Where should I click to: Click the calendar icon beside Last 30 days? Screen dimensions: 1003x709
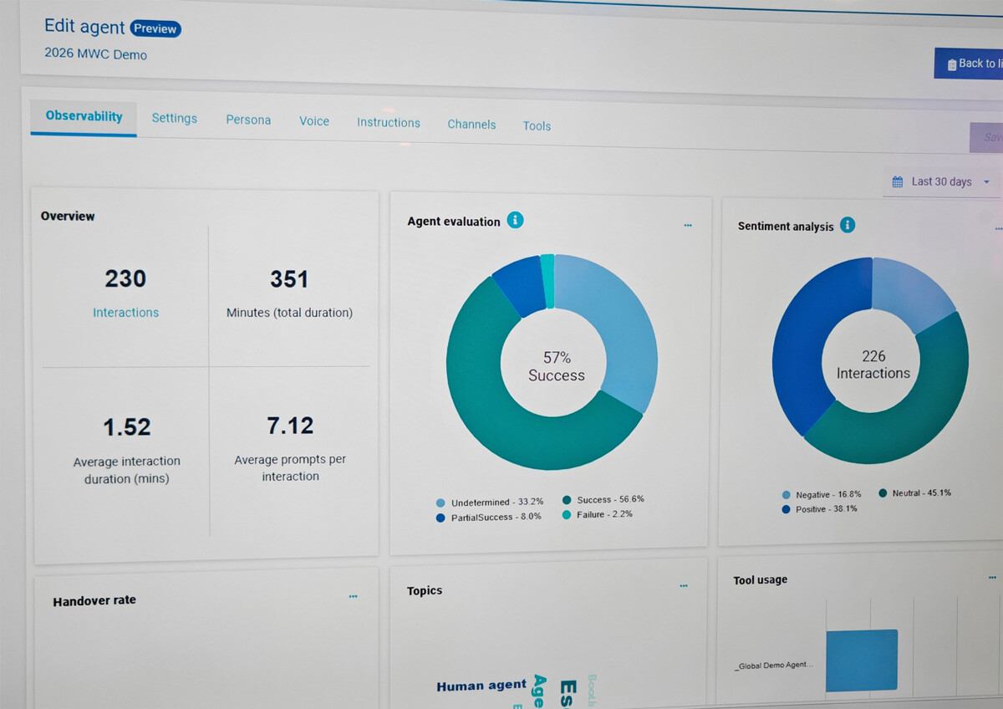[x=898, y=181]
